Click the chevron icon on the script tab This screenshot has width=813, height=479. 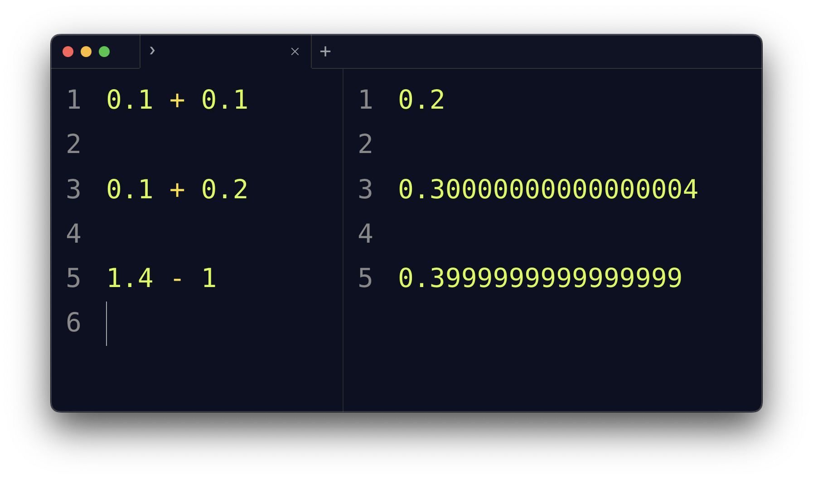click(x=152, y=51)
